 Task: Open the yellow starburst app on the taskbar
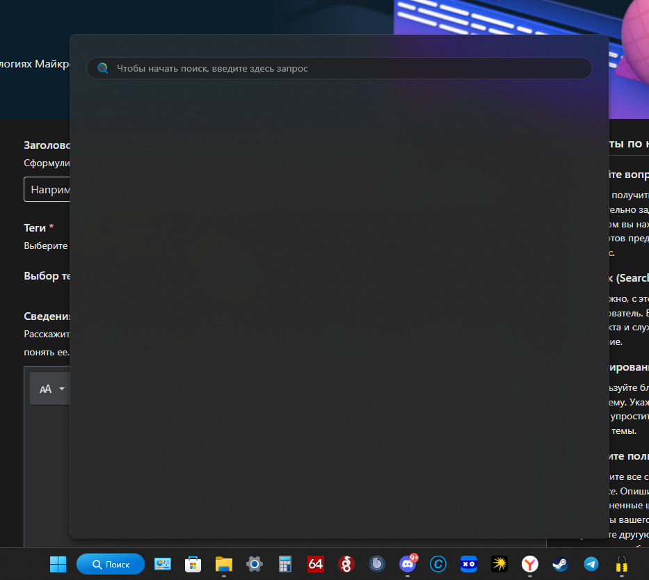point(499,564)
